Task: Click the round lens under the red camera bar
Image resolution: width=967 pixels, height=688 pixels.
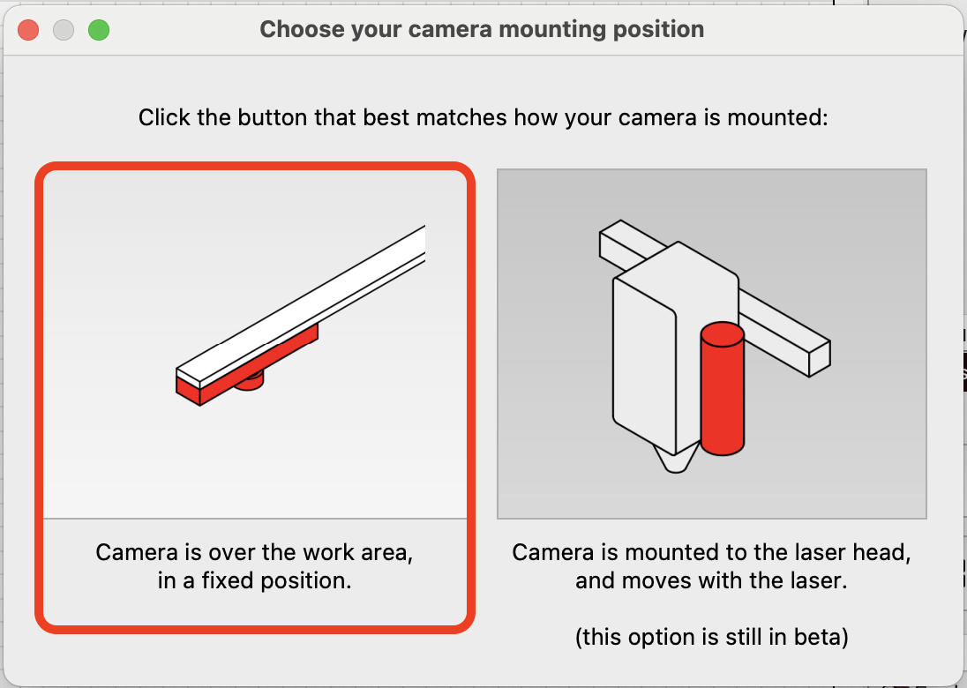Action: click(249, 382)
